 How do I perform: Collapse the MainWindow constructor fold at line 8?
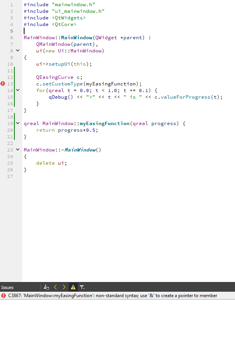pos(18,50)
